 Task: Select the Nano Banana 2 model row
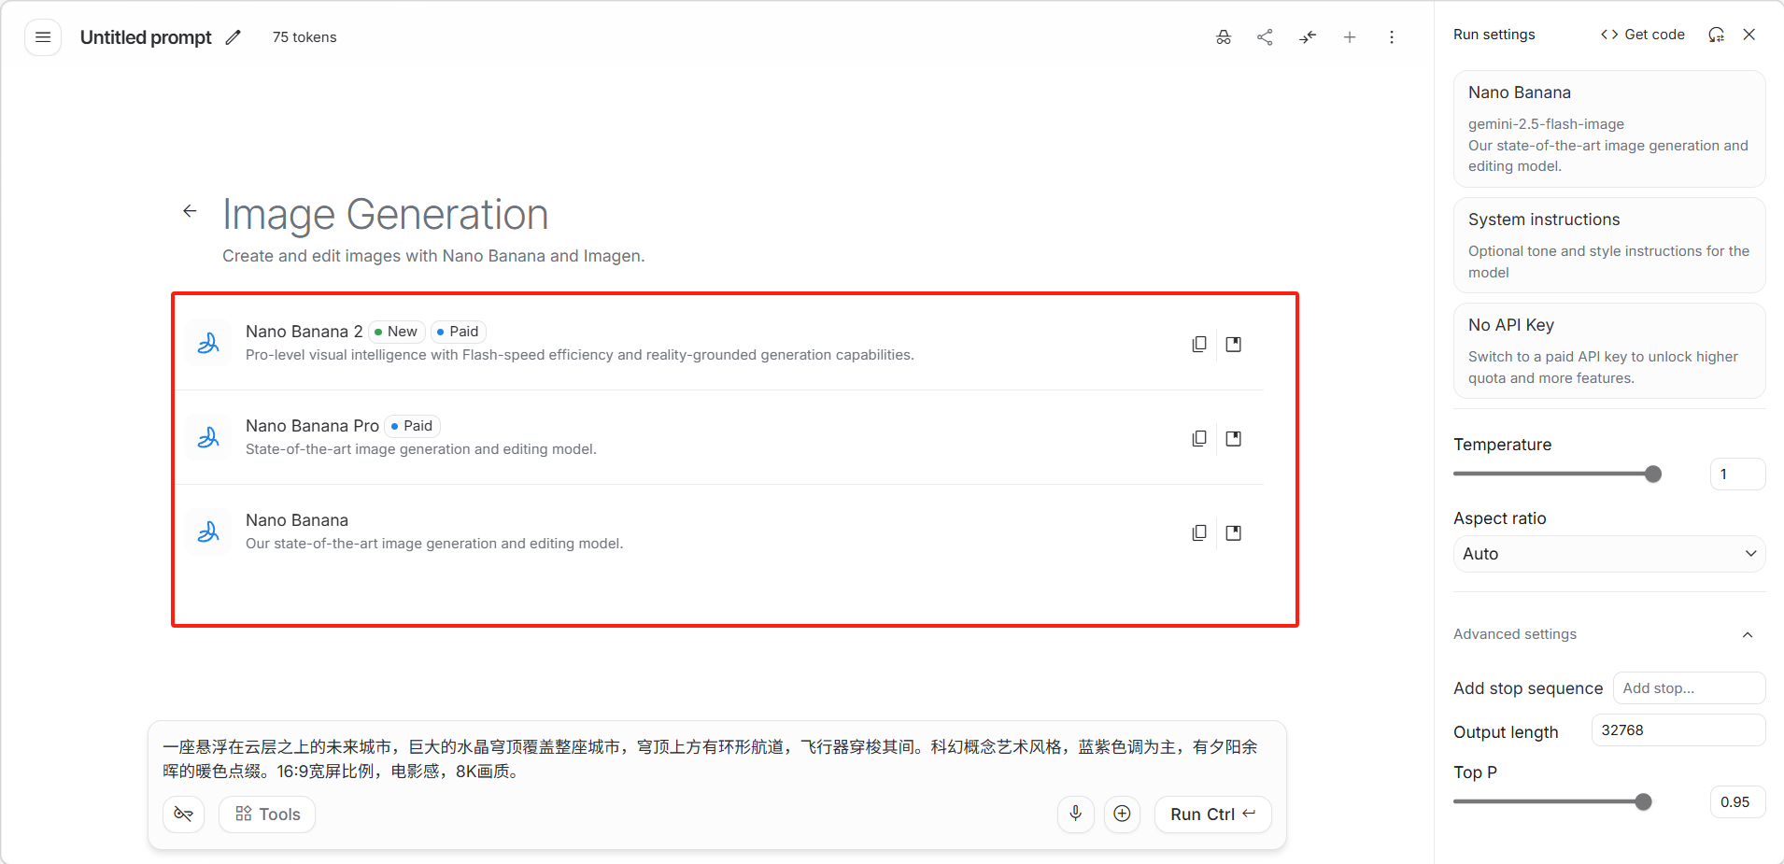pyautogui.click(x=719, y=344)
